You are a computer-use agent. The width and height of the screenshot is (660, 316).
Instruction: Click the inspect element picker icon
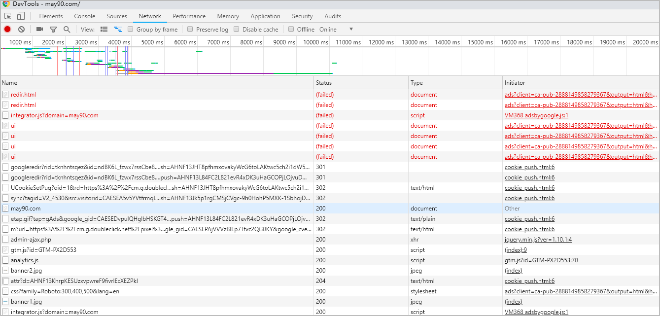pyautogui.click(x=8, y=16)
